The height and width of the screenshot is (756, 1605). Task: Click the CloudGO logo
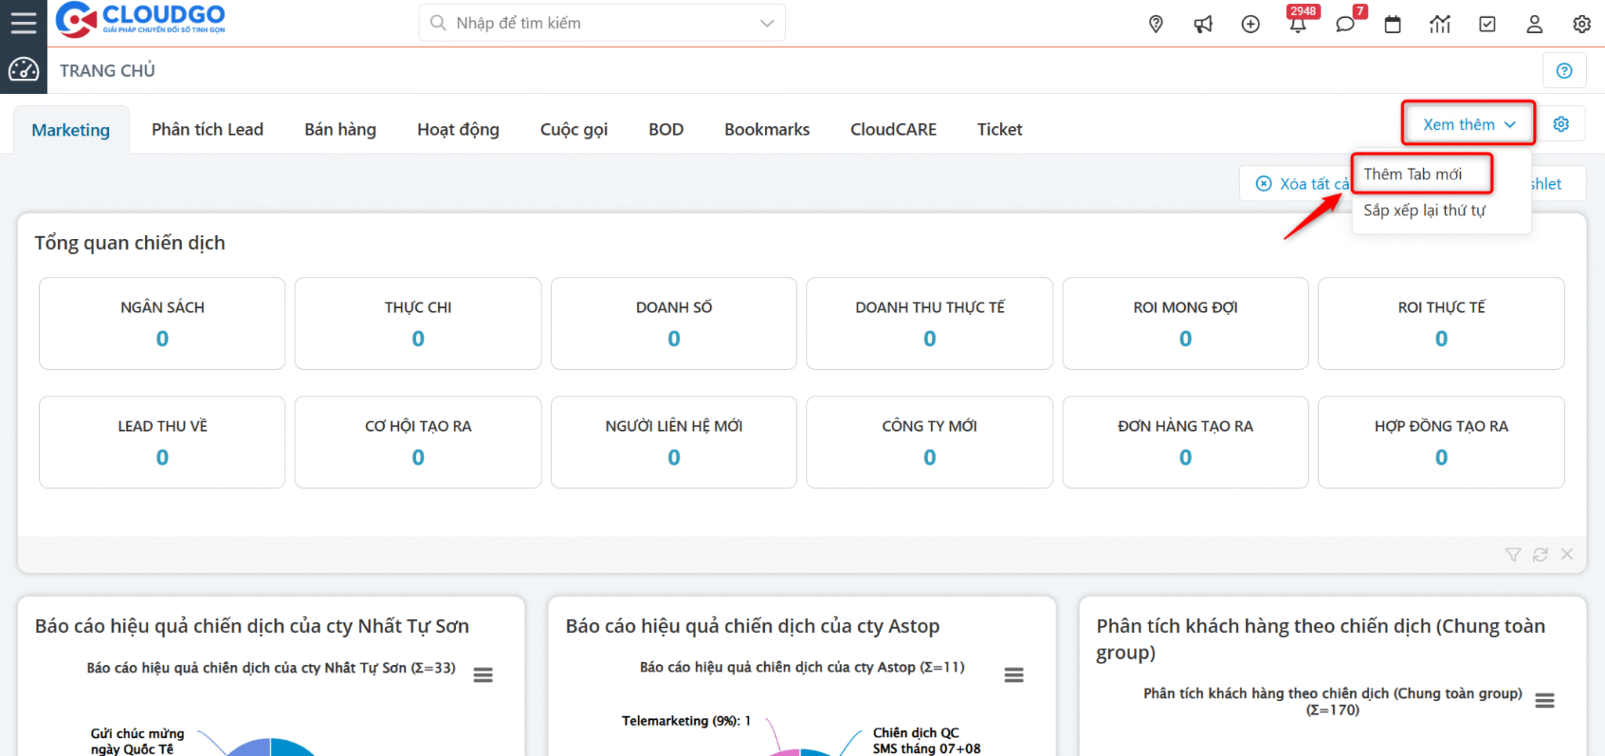[140, 20]
